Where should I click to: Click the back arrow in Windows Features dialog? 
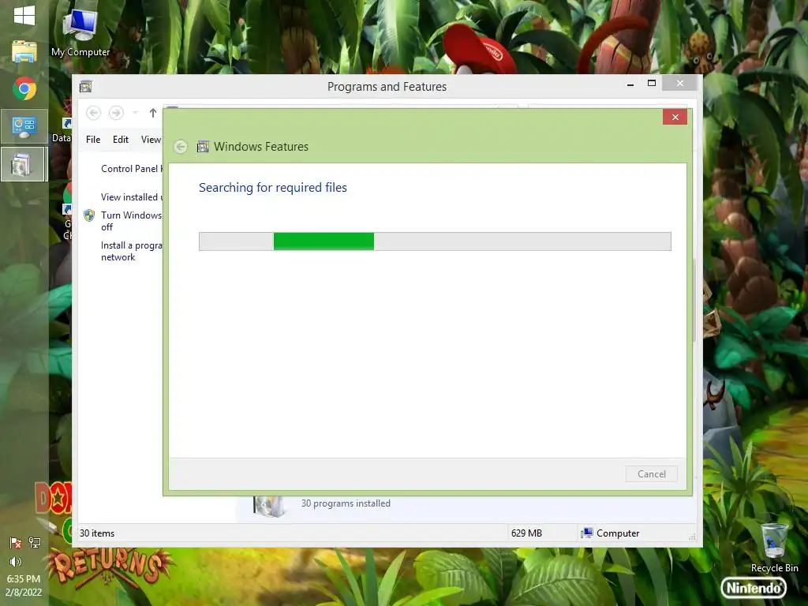coord(181,147)
